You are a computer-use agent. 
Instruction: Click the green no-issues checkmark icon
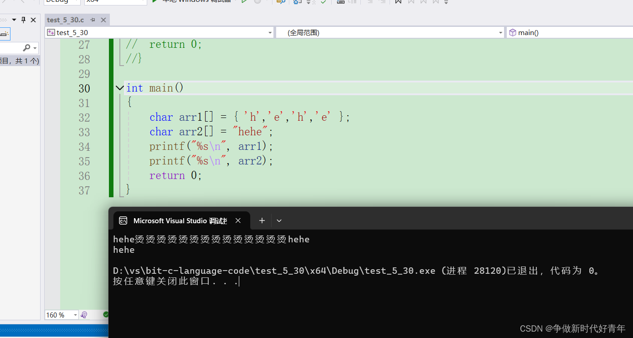tap(106, 314)
